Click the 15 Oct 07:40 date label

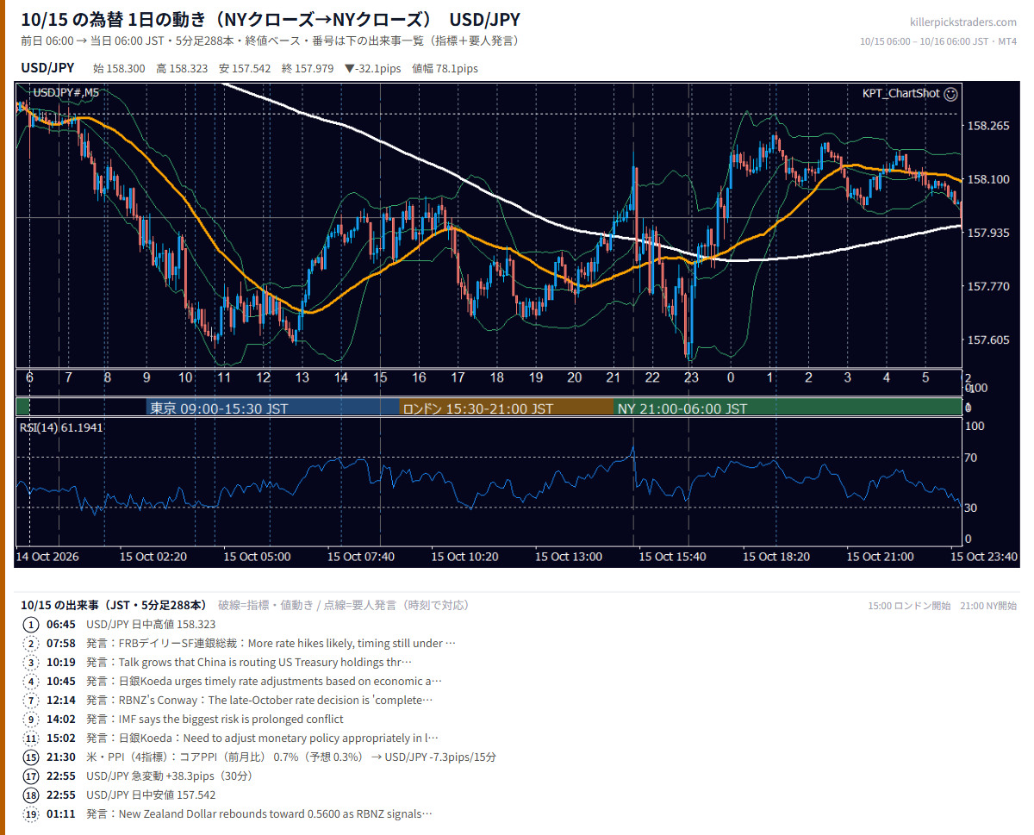[361, 557]
